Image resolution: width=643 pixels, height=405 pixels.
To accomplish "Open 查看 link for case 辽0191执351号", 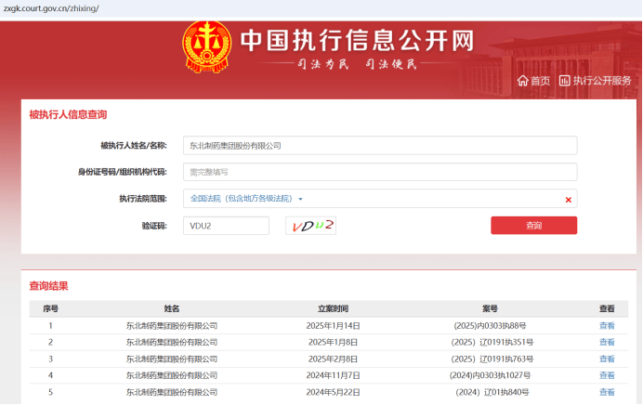I will [x=607, y=343].
